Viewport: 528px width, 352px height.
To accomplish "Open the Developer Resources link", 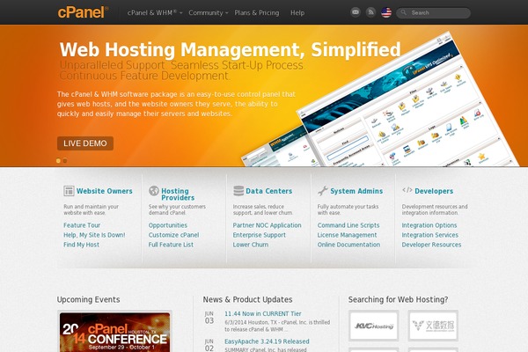I will coord(431,245).
